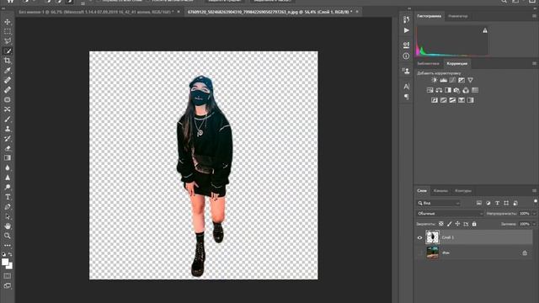Image resolution: width=539 pixels, height=303 pixels.
Task: Select the Brush tool
Action: [8, 120]
